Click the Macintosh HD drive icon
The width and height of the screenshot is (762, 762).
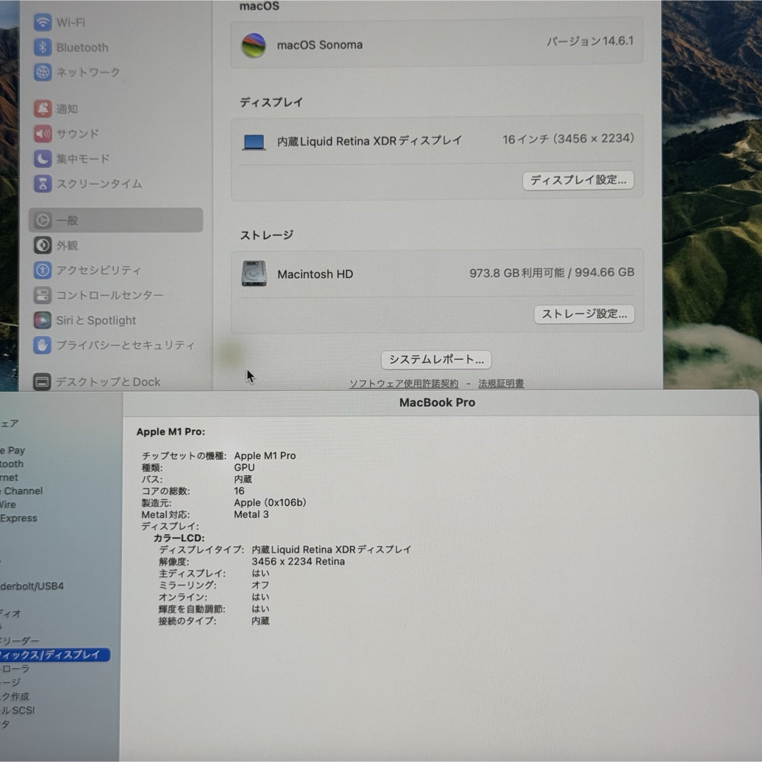click(x=254, y=274)
